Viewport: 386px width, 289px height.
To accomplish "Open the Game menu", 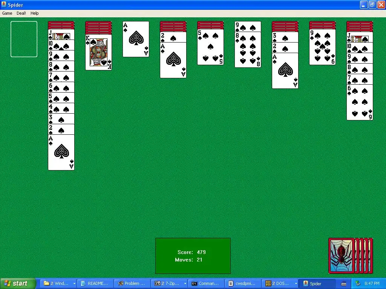I will coord(7,13).
